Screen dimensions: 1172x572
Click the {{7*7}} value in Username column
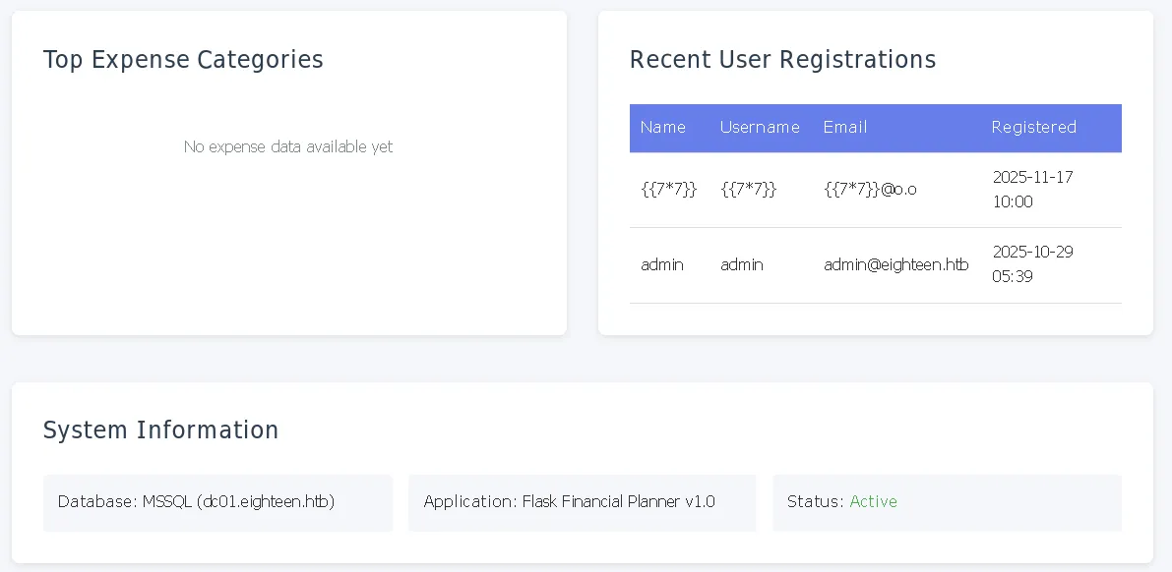point(748,190)
